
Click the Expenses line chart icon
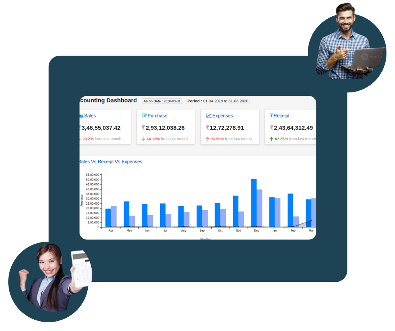pos(209,116)
